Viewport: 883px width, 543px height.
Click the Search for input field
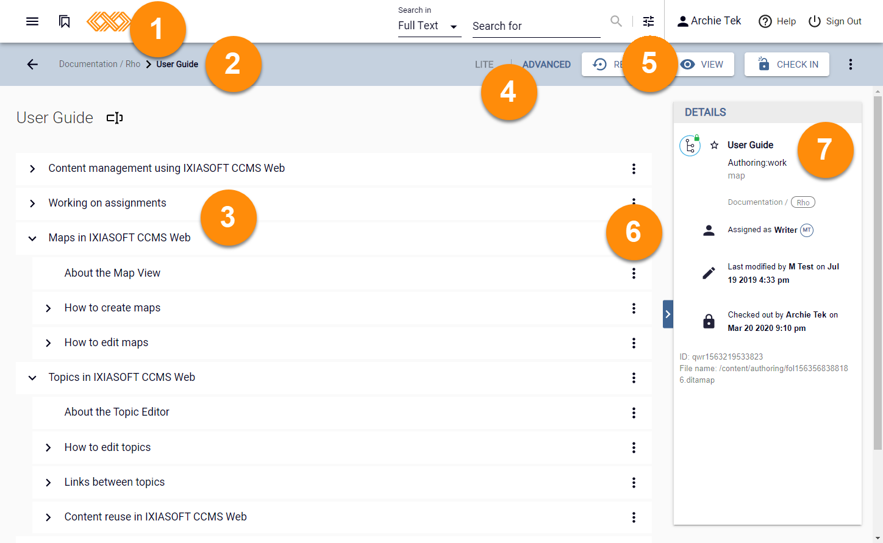point(536,26)
